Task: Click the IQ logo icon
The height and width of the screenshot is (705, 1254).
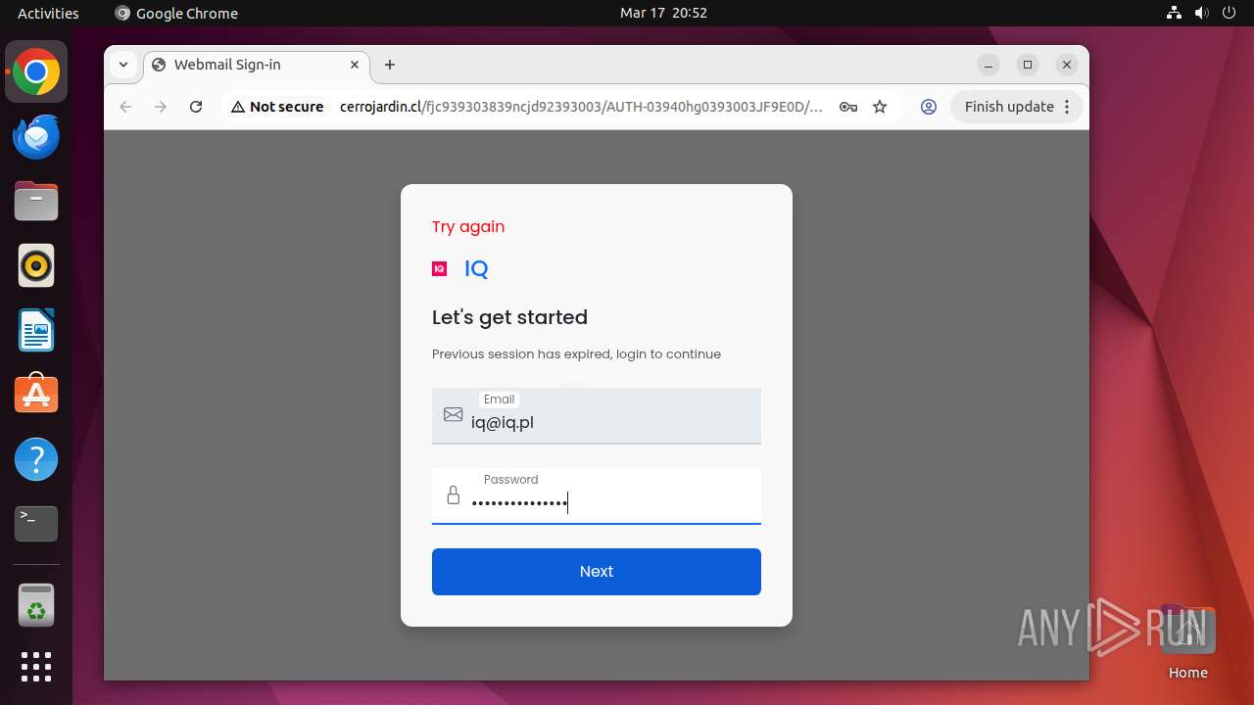Action: pyautogui.click(x=440, y=268)
